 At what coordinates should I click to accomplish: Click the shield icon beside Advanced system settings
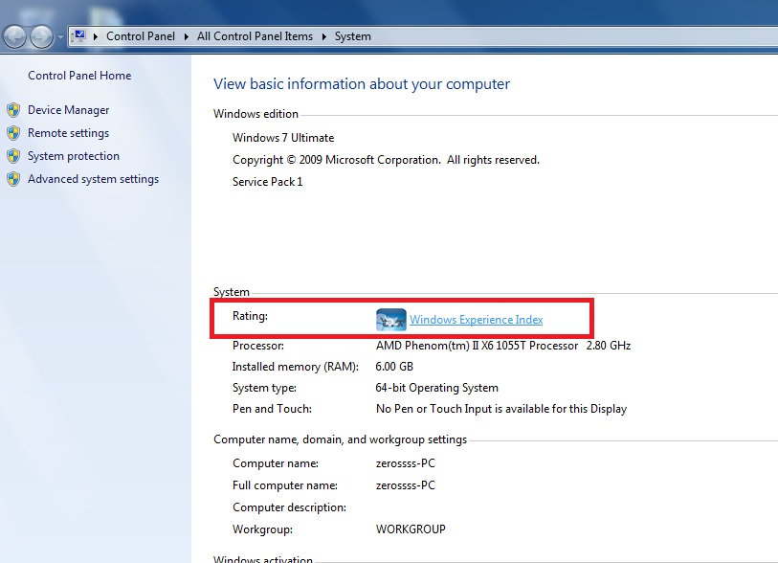pyautogui.click(x=14, y=179)
